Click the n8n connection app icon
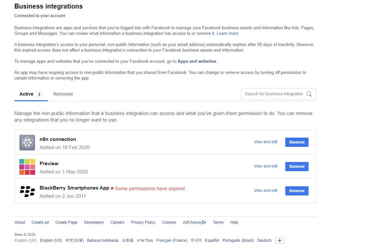Viewport: 381px width, 250px height. click(27, 143)
